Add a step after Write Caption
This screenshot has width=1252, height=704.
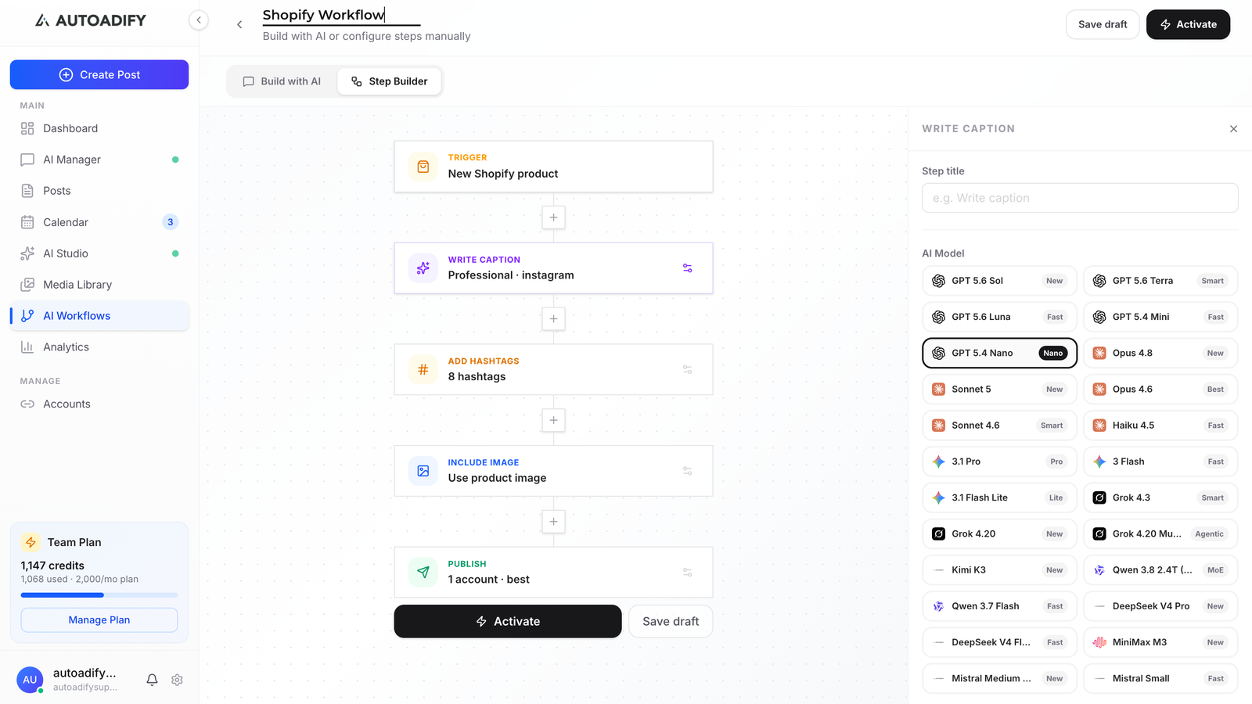tap(553, 319)
